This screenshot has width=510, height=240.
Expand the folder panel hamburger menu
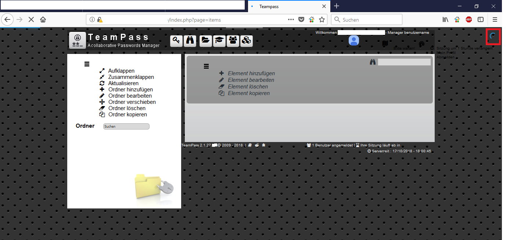(x=87, y=64)
